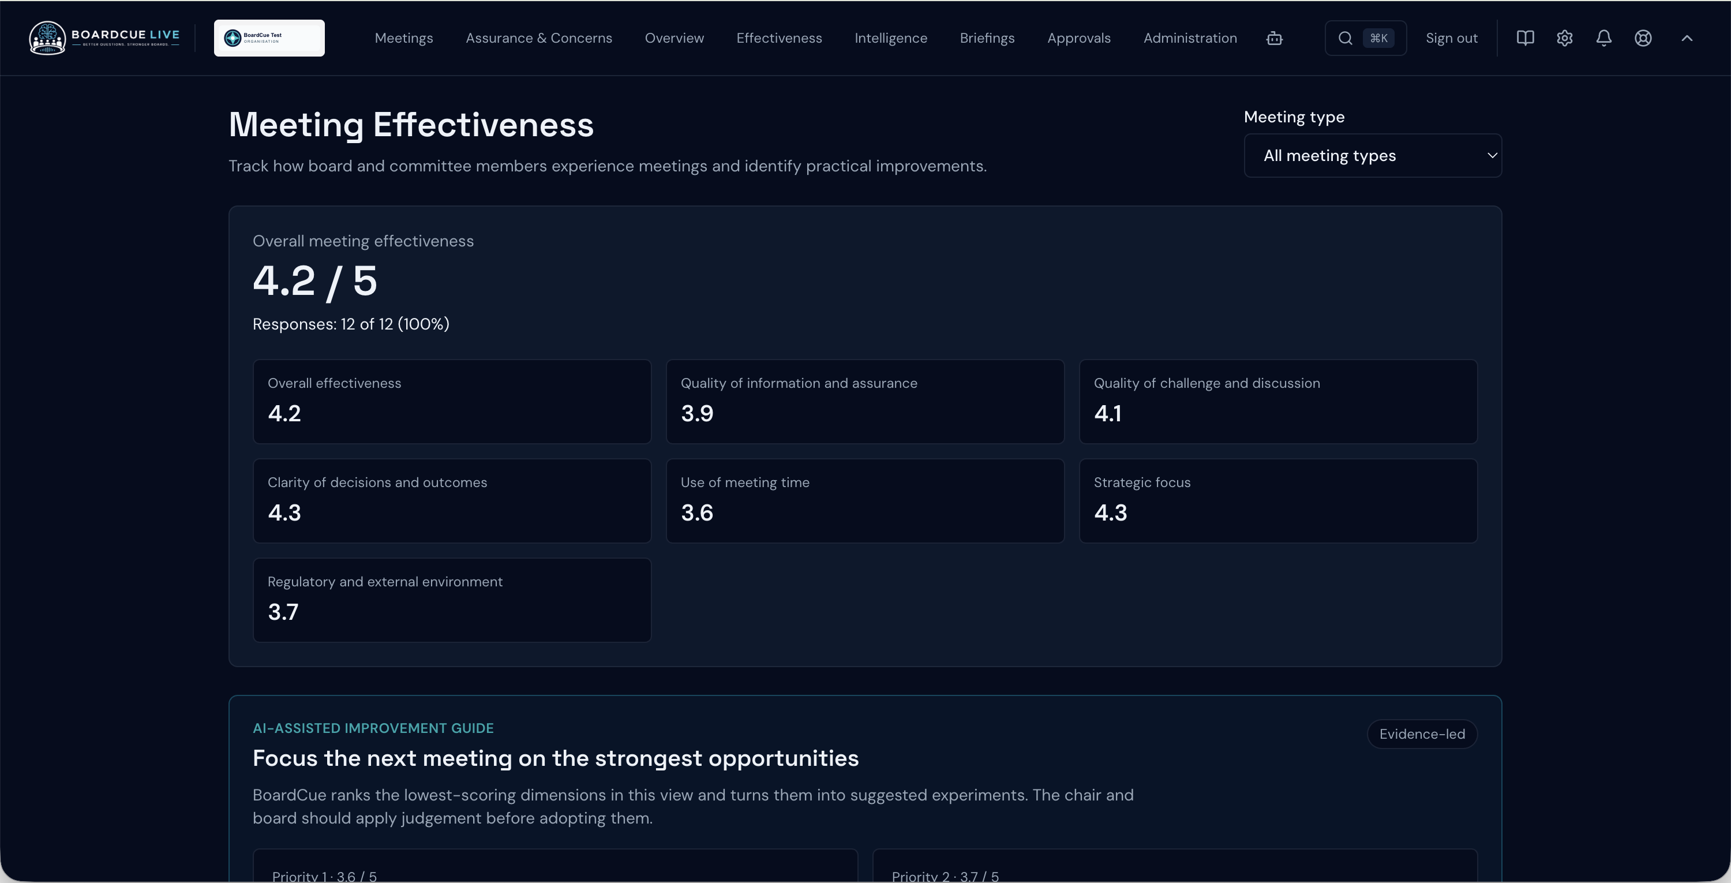Open the guide book icon
The height and width of the screenshot is (883, 1731).
coord(1526,38)
